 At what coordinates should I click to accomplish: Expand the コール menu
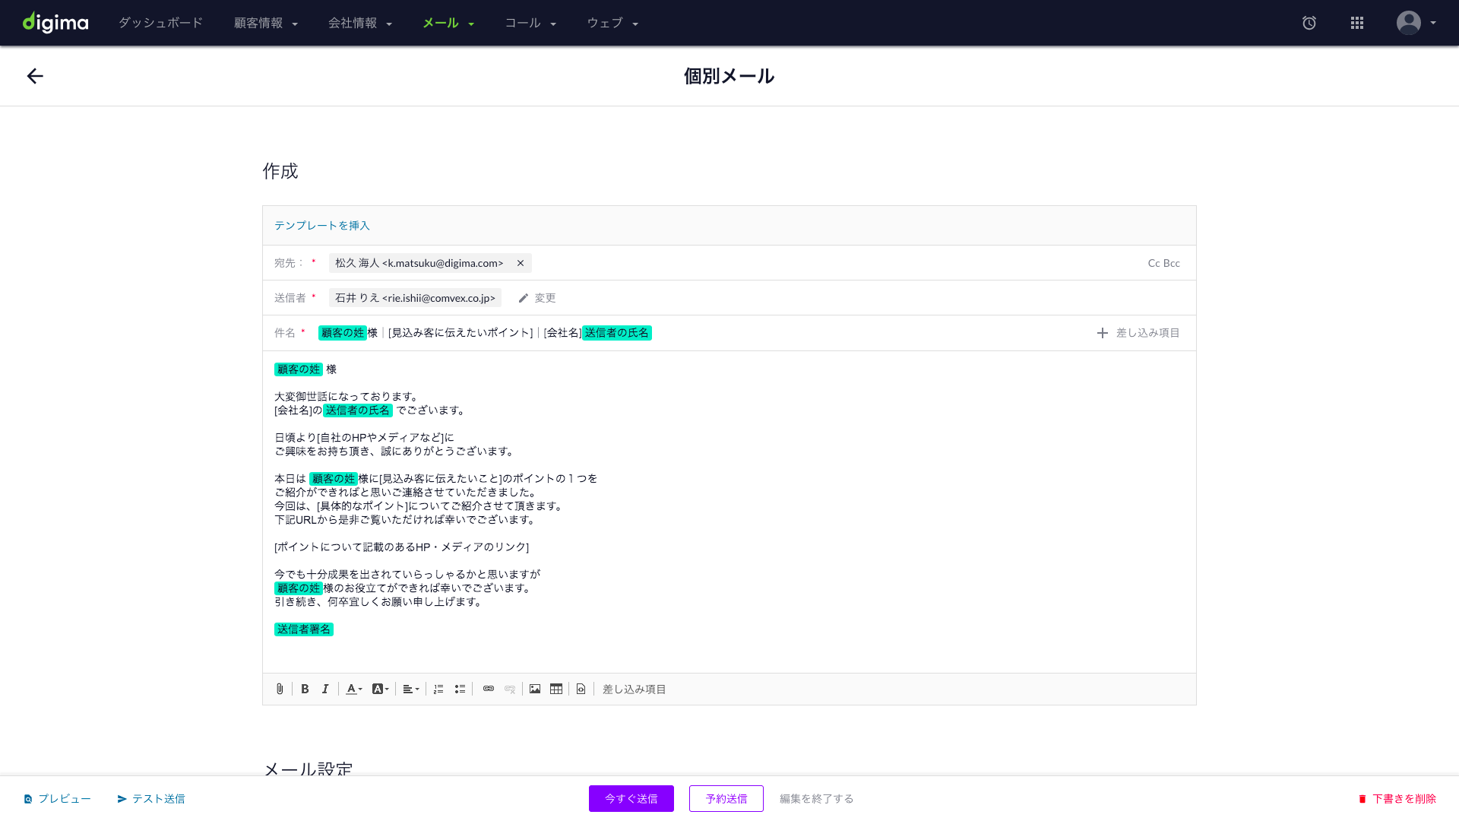coord(530,23)
